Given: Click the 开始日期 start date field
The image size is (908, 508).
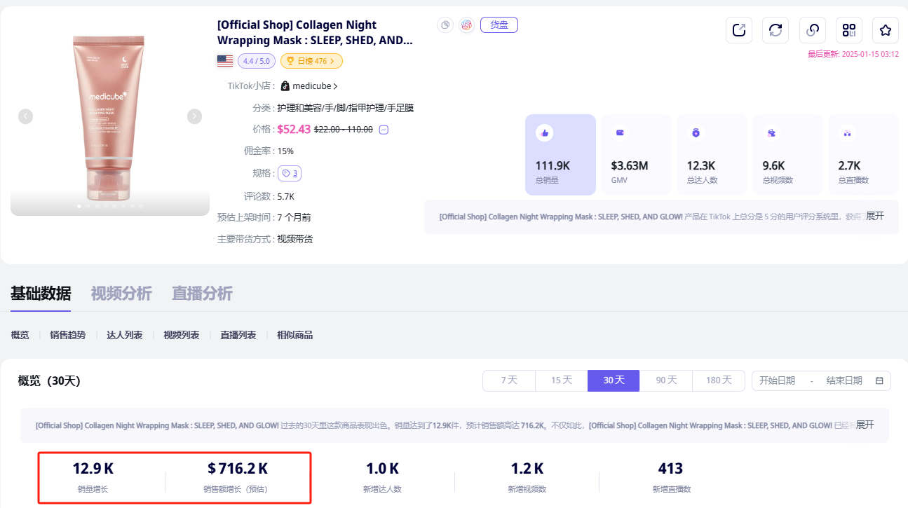Looking at the screenshot, I should (x=777, y=380).
